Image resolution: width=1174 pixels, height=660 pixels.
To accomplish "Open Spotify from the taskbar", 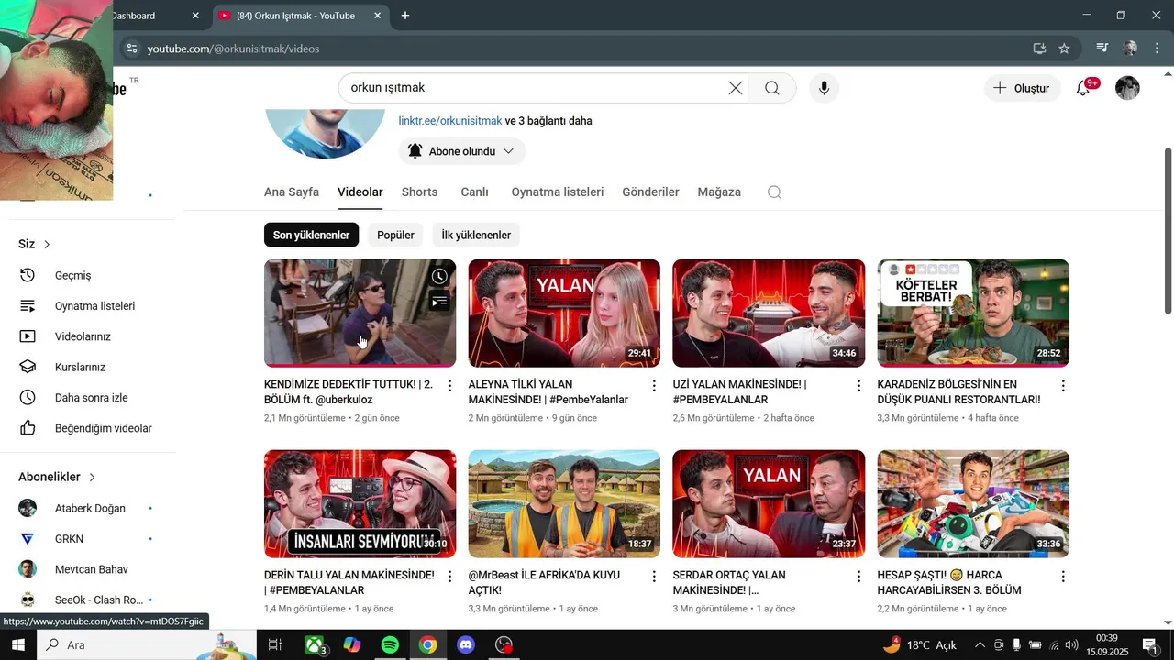I will (x=390, y=645).
